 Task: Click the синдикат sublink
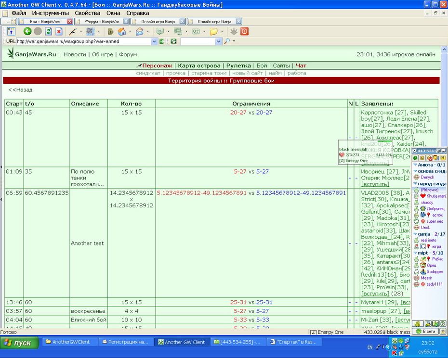click(148, 73)
